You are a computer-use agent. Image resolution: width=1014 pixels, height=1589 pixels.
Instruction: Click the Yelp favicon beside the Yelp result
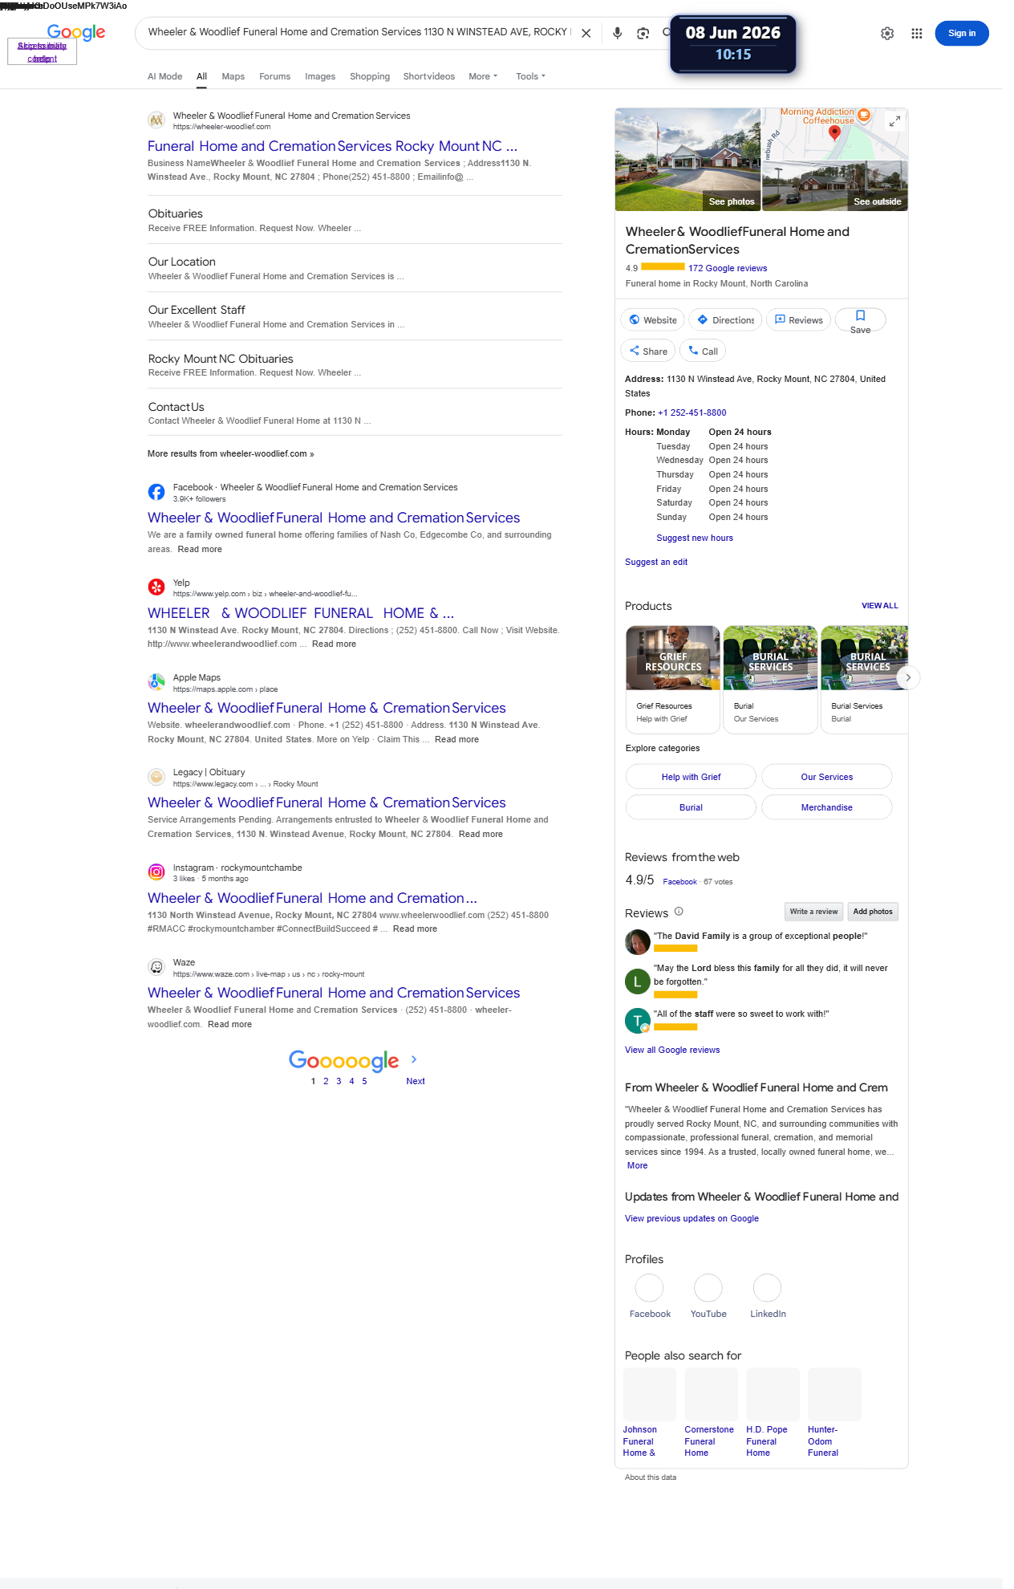pos(156,587)
